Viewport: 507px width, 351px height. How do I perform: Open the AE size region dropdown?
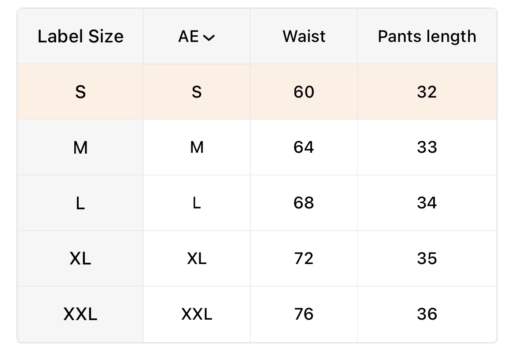click(197, 37)
